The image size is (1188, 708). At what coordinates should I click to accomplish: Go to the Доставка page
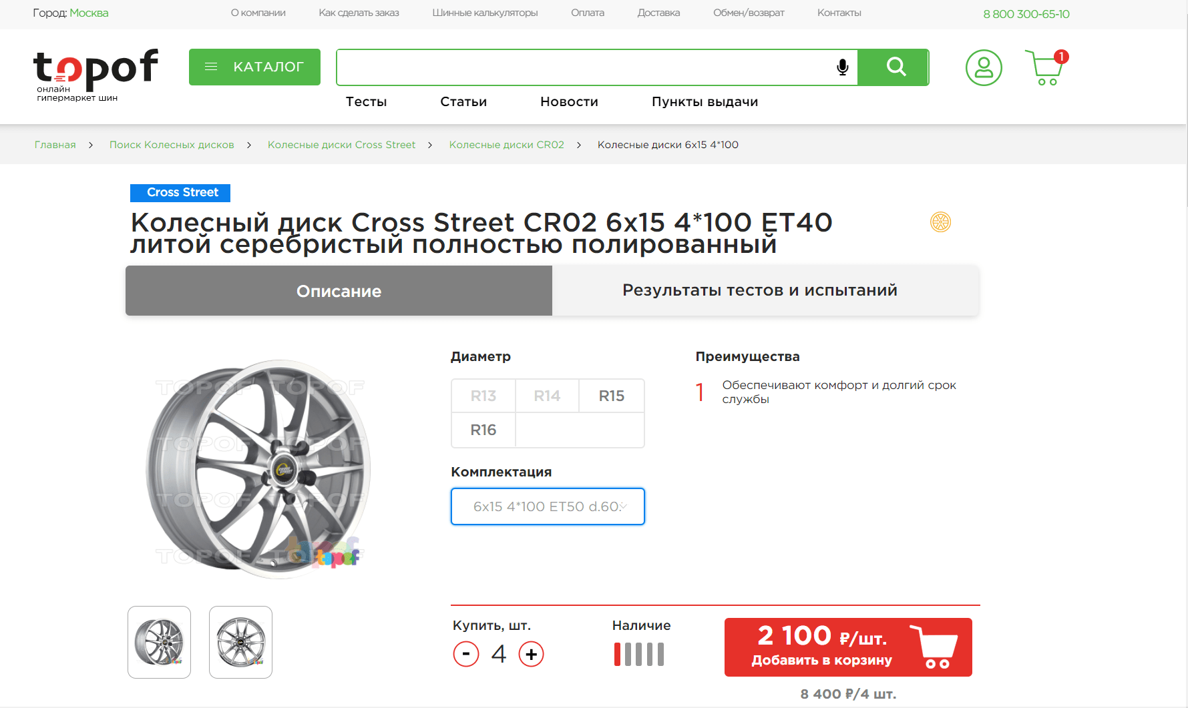coord(658,13)
